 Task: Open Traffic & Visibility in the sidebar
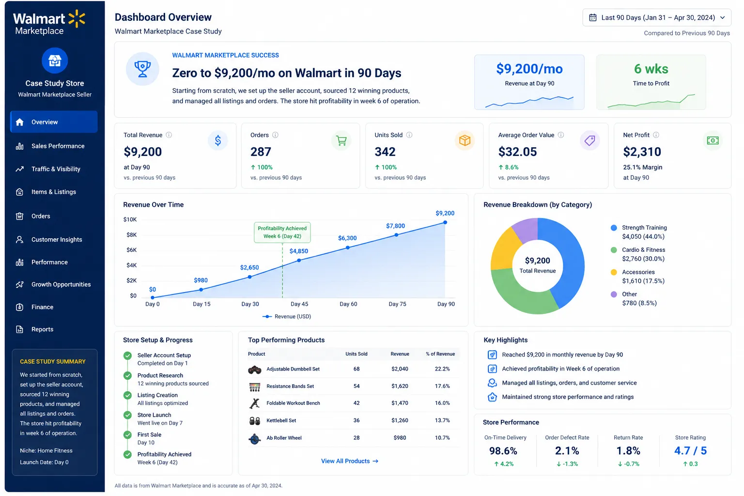pyautogui.click(x=54, y=169)
